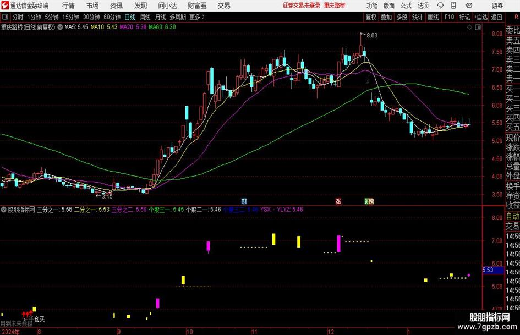The width and height of the screenshot is (520, 335).
Task: Click the 三分之一: 5.56 indicator value
Action: (54, 210)
